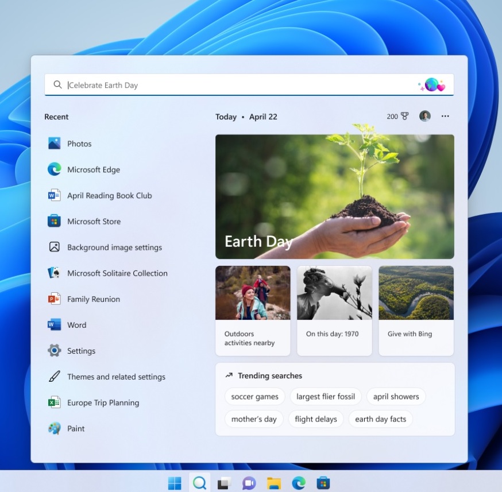The image size is (502, 492).
Task: Launch Microsoft Edge from recent list
Action: (55, 169)
